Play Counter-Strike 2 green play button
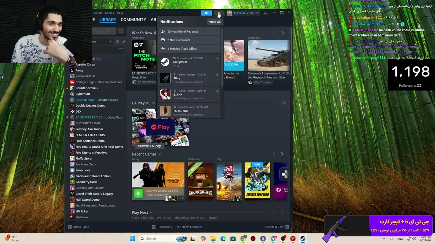This screenshot has height=244, width=435. (x=138, y=193)
